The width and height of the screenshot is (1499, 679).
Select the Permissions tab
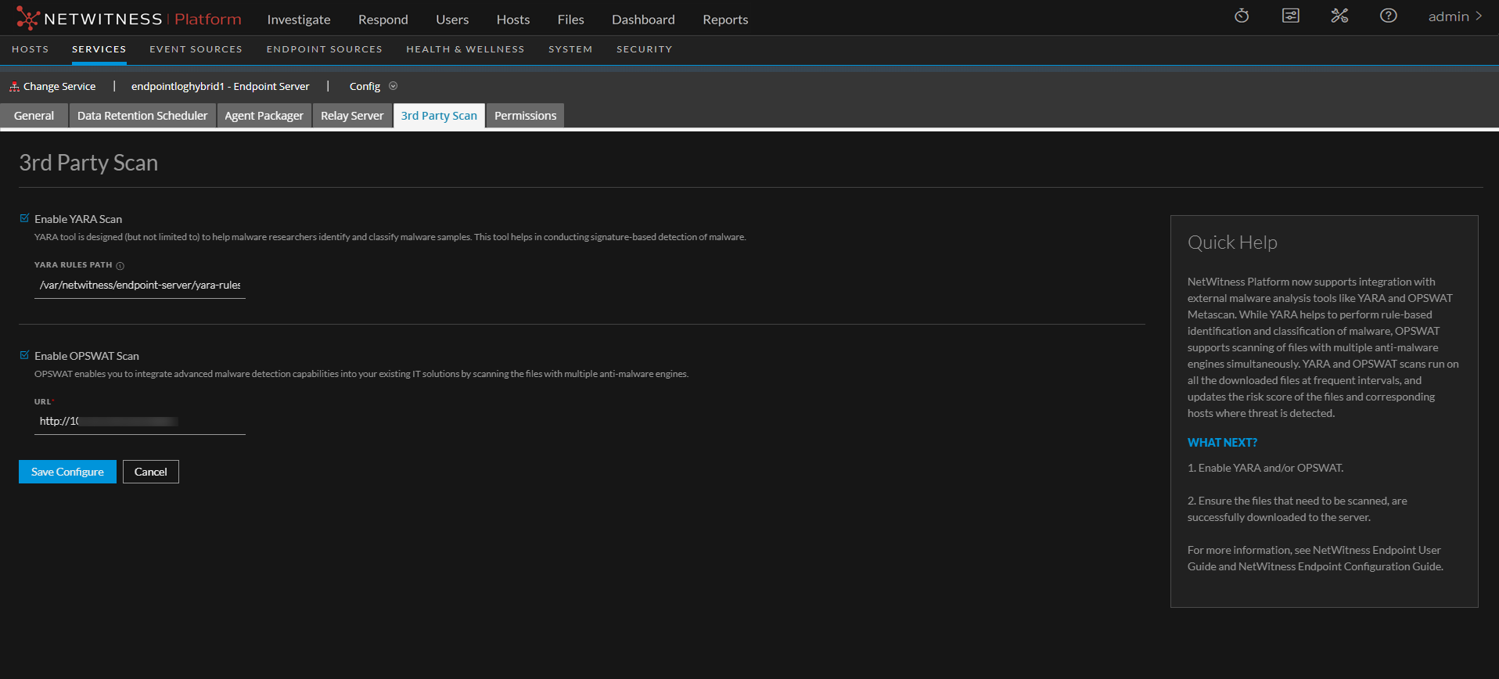[x=525, y=116]
